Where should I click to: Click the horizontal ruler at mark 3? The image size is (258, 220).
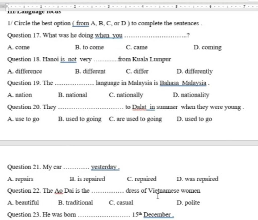[x=108, y=7]
